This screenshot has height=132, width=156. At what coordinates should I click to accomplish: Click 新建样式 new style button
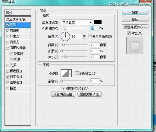click(135, 27)
